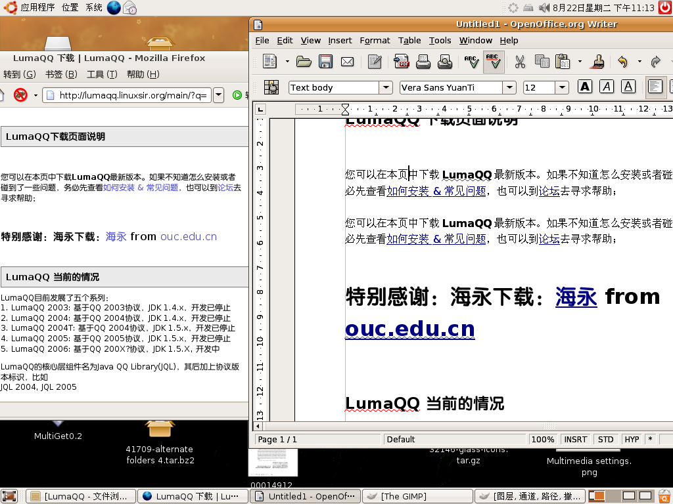Viewport: 673px width, 504px height.
Task: Activate the Format Paintbrush
Action: tap(597, 62)
